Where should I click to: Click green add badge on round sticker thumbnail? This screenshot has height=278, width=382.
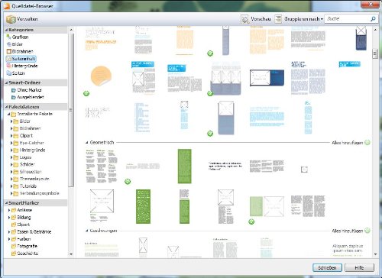pos(86,93)
